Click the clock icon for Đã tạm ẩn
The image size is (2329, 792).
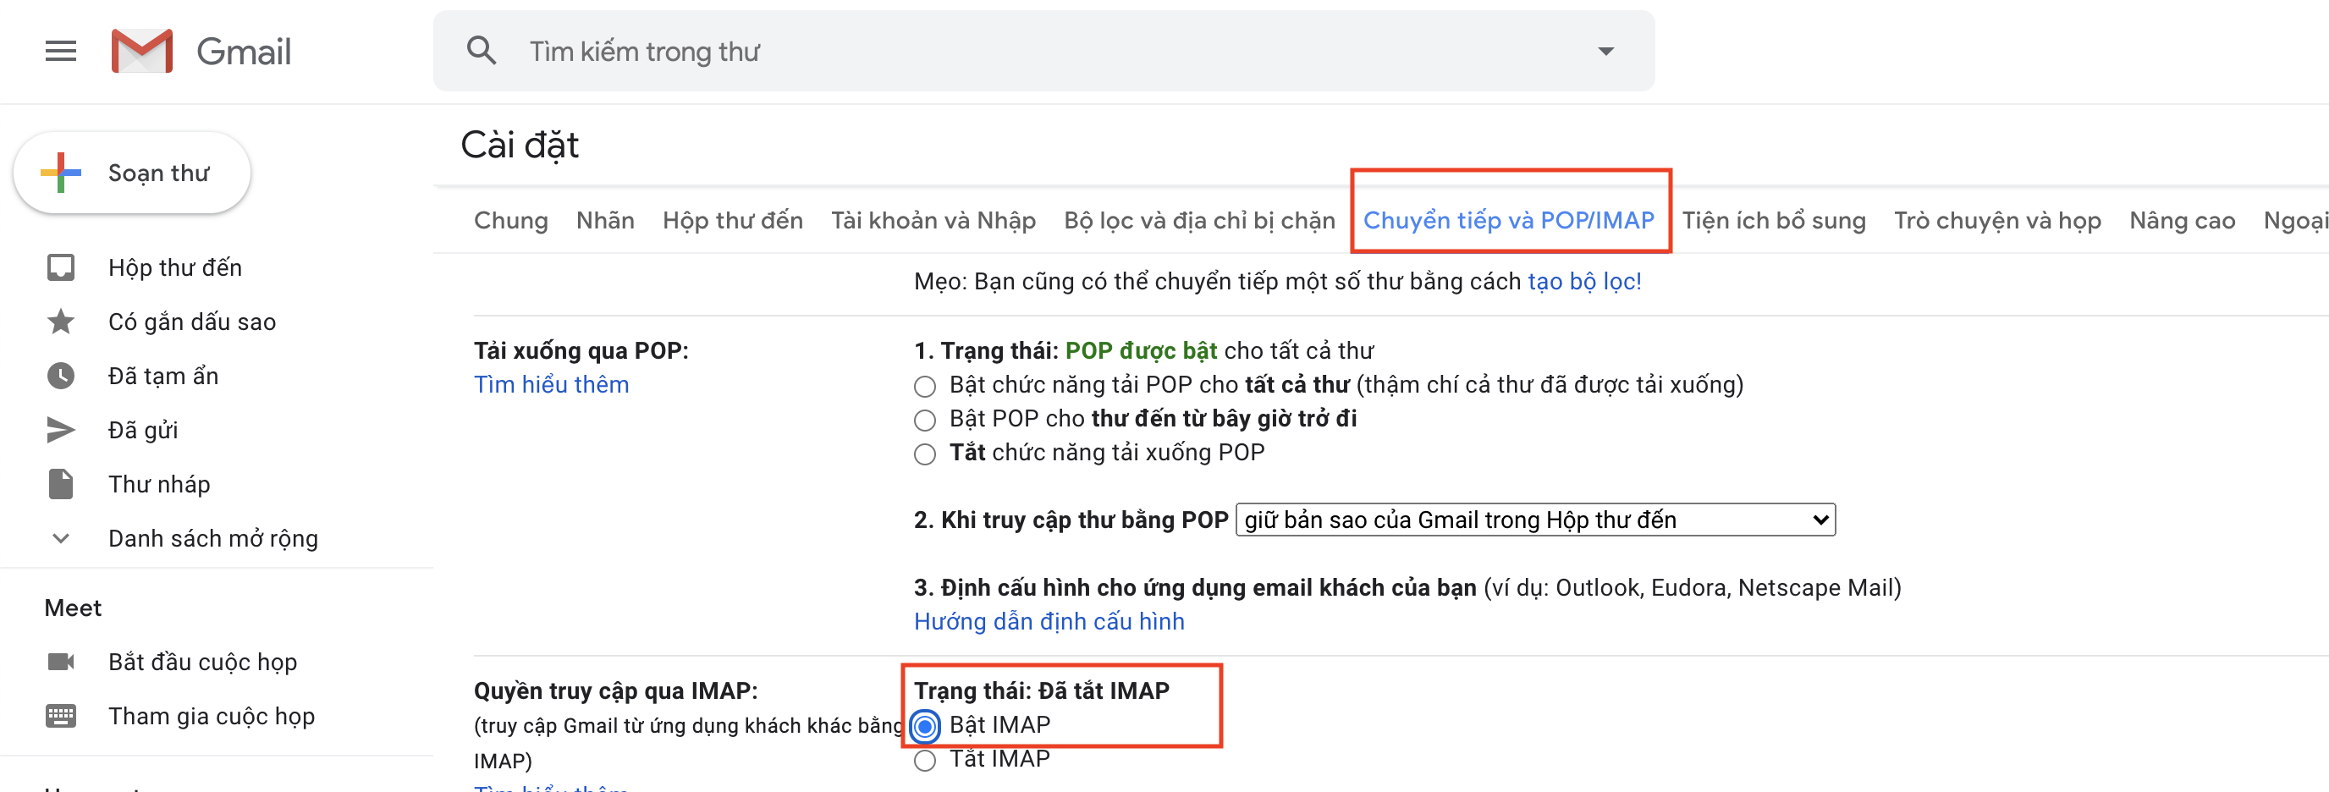(x=61, y=376)
